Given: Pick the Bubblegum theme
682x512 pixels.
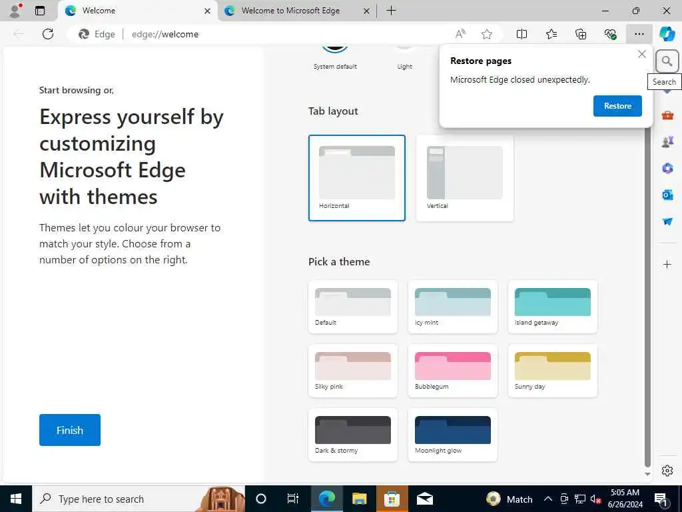Looking at the screenshot, I should (453, 371).
